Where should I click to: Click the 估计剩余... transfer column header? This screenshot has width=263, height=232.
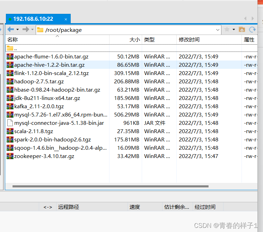click(177, 207)
